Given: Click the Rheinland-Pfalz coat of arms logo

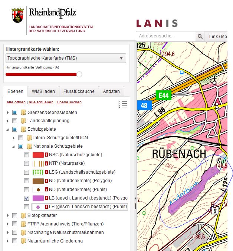Looking at the screenshot, I should point(18,15).
